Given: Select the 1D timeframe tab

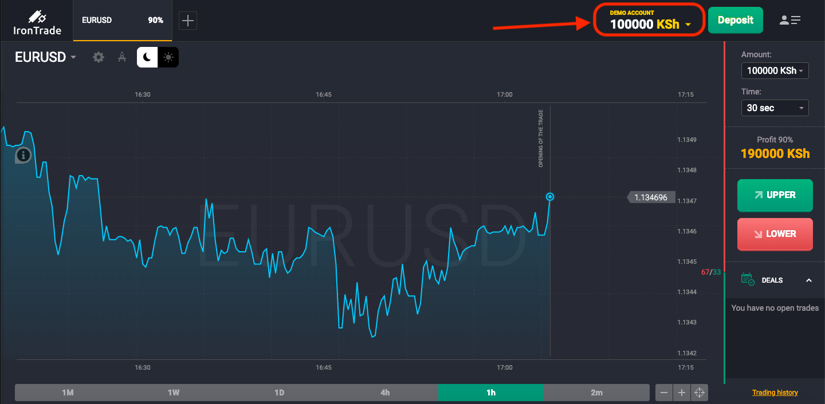Looking at the screenshot, I should pos(279,393).
